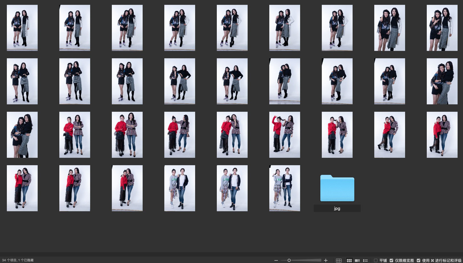This screenshot has height=263, width=463.
Task: Switch to thumbnails view icon
Action: pyautogui.click(x=349, y=260)
